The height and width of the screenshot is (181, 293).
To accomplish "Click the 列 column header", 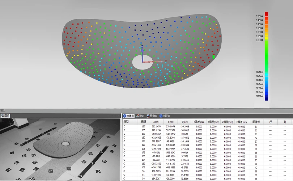I will point(285,122).
